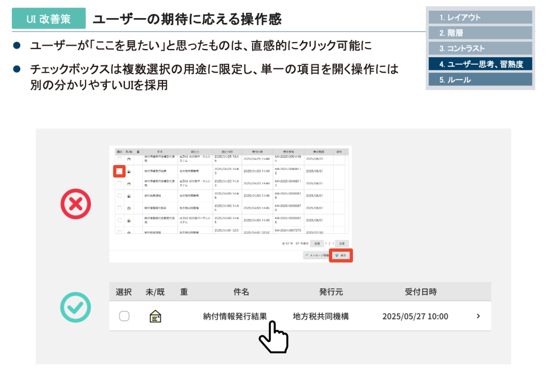This screenshot has width=547, height=378.
Task: Click the 前頁 previous-page button
Action: pyautogui.click(x=317, y=243)
